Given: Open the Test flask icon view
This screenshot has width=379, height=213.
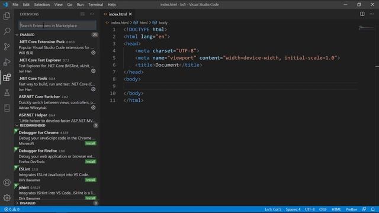Looking at the screenshot, I should point(7,93).
